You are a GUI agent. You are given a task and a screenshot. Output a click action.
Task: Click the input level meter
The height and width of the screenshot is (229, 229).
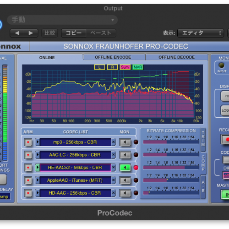5,113
